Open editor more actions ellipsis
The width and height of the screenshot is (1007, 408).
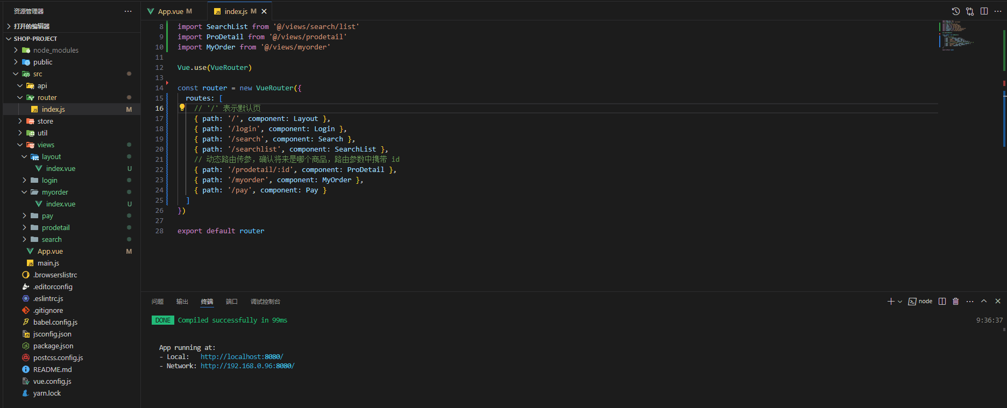[x=998, y=11]
